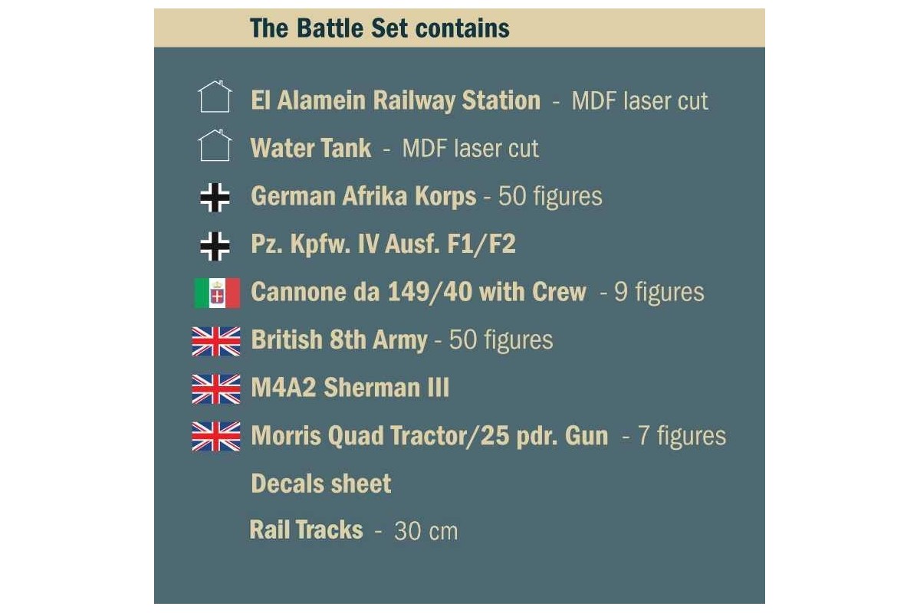Click The Battle Set contains header
The width and height of the screenshot is (920, 613).
[x=379, y=29]
